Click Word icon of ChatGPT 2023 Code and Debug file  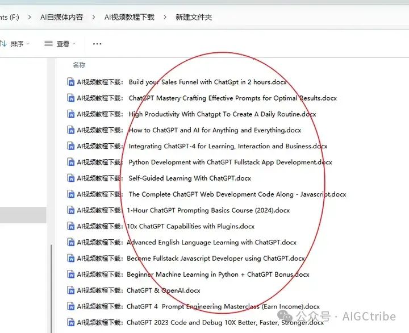pyautogui.click(x=70, y=322)
